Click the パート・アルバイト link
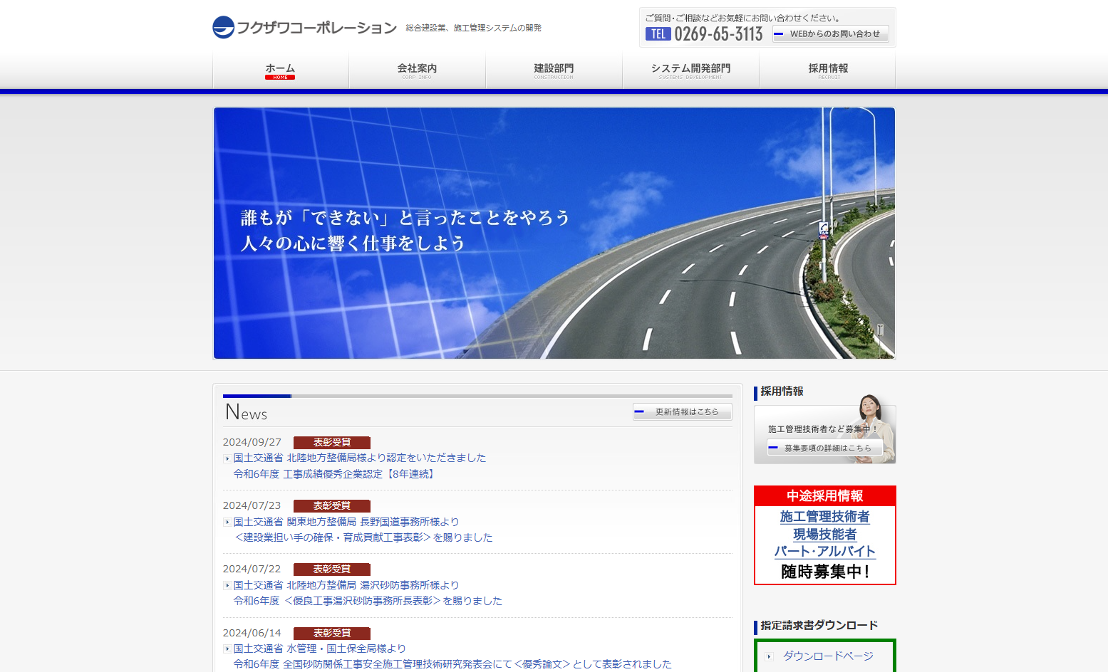The height and width of the screenshot is (672, 1108). [x=825, y=551]
